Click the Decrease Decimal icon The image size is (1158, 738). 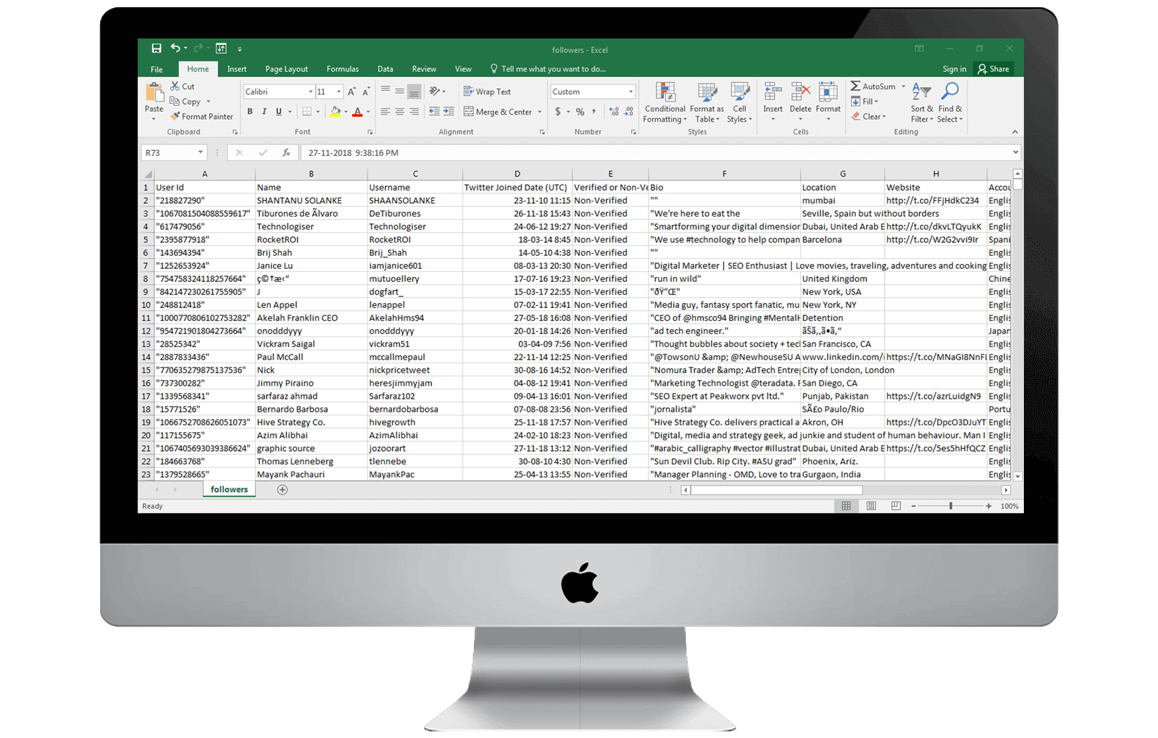click(x=628, y=112)
